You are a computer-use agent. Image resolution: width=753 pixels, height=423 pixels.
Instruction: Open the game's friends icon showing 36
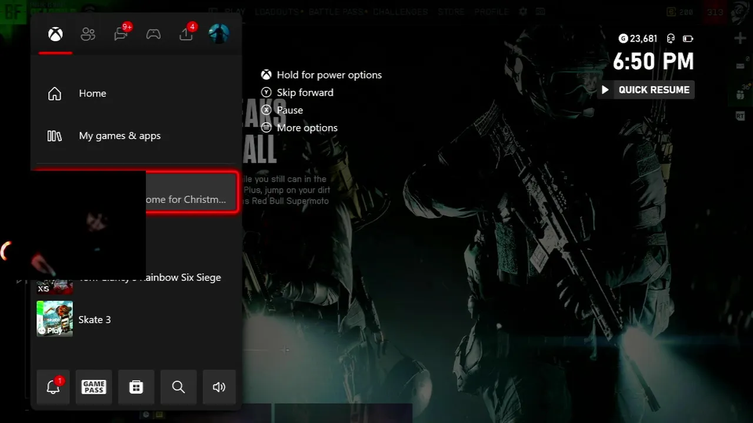click(741, 93)
